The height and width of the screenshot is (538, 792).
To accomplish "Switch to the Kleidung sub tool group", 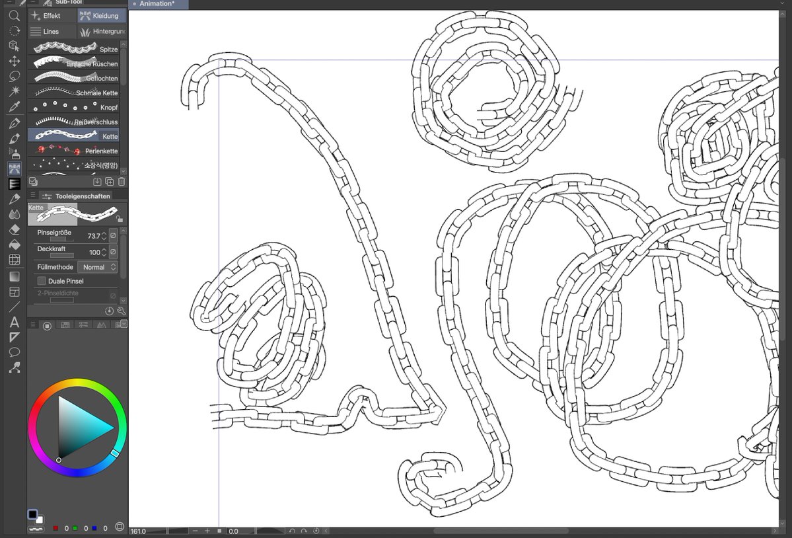I will coord(102,16).
